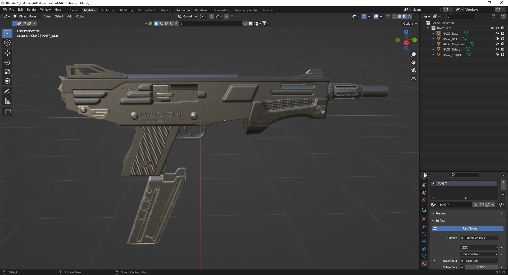The height and width of the screenshot is (275, 508).
Task: Switch to the UV Editing workspace tab
Action: [x=126, y=10]
